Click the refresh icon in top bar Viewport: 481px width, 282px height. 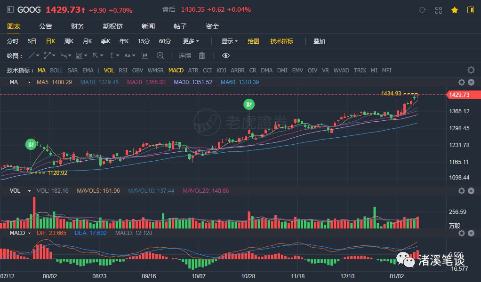pyautogui.click(x=422, y=10)
